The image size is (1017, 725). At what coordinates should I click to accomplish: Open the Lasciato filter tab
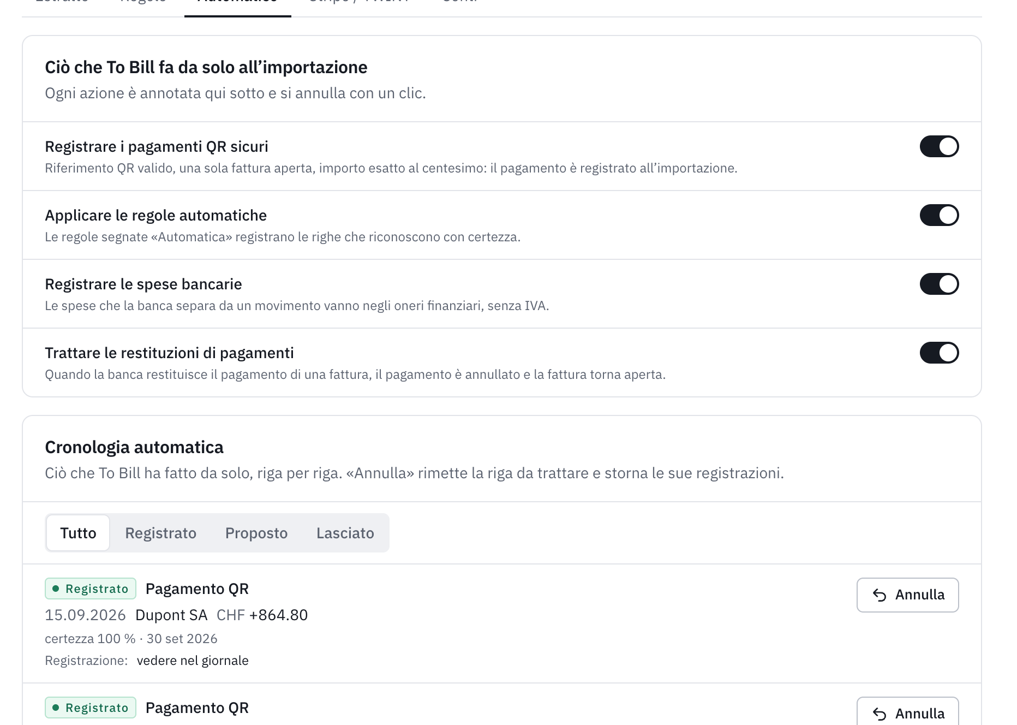click(x=345, y=533)
